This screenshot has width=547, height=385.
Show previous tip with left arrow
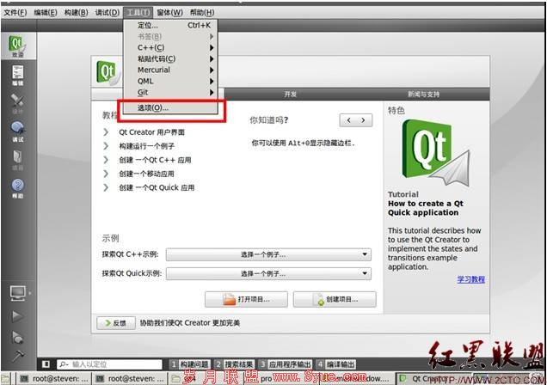(x=348, y=120)
